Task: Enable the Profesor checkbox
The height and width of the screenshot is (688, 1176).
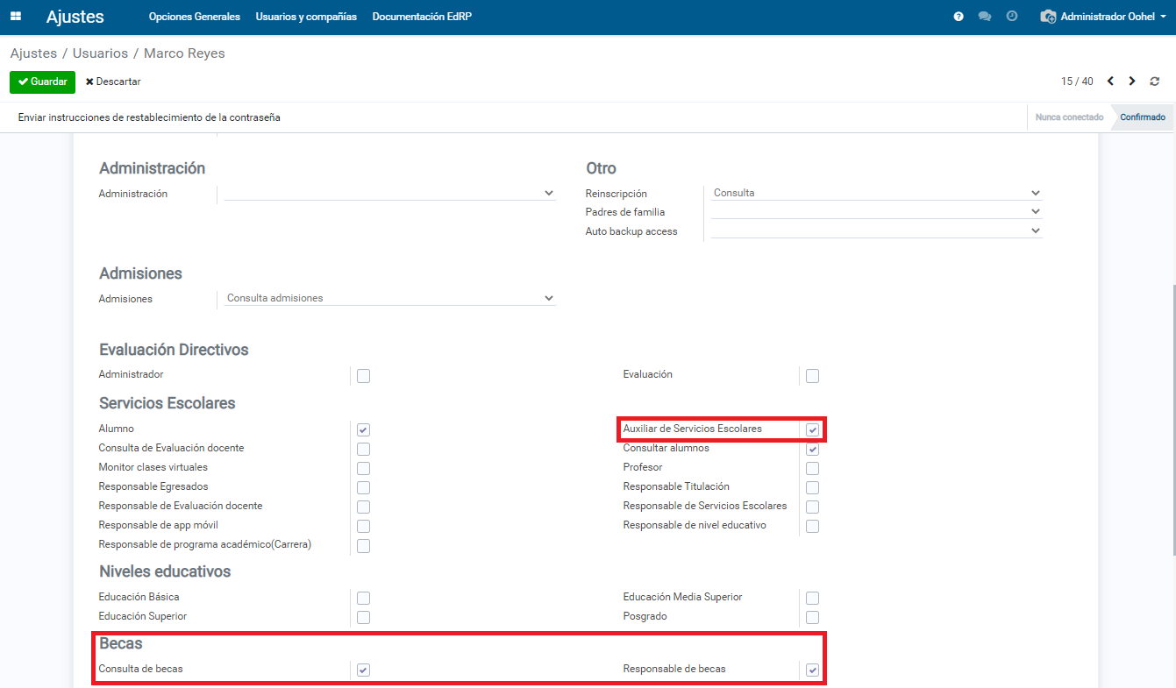Action: 812,468
